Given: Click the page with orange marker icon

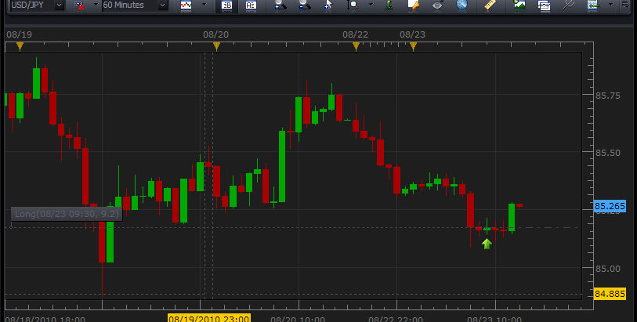Looking at the screenshot, I should pos(413,5).
